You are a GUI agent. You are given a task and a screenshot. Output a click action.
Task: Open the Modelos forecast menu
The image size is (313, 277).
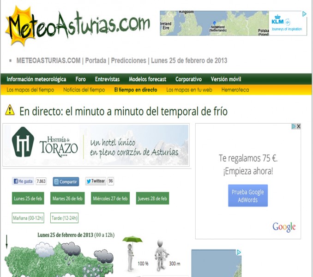147,79
